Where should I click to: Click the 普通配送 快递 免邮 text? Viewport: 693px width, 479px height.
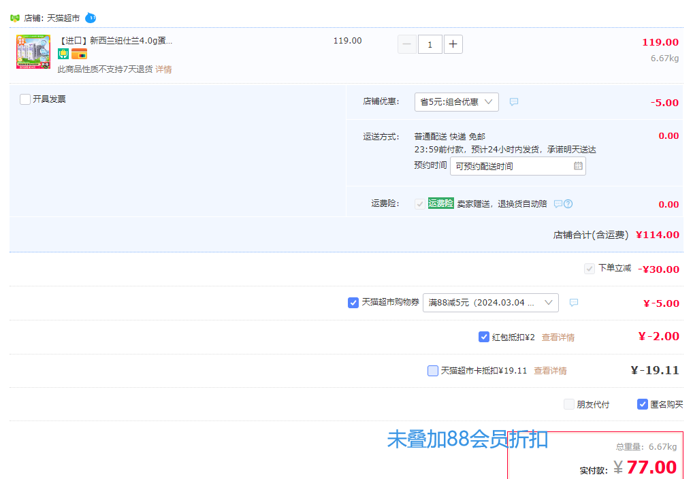[x=449, y=137]
